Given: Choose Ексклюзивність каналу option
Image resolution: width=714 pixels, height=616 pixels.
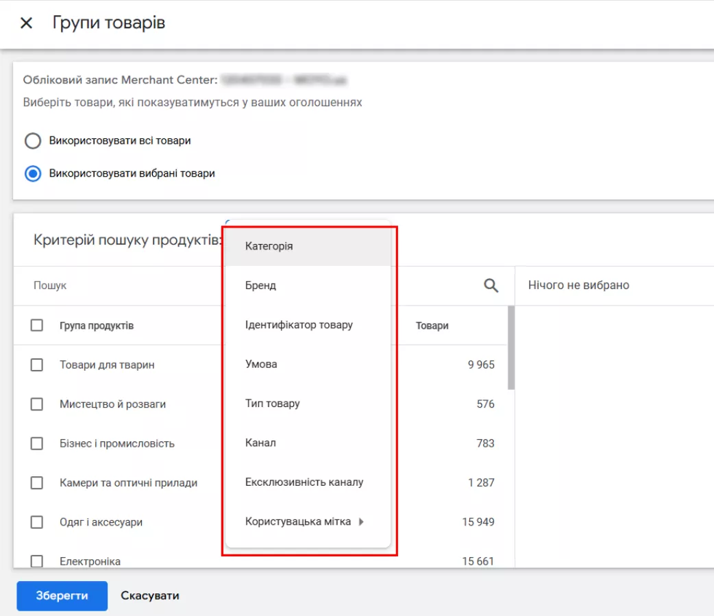Looking at the screenshot, I should click(x=304, y=482).
